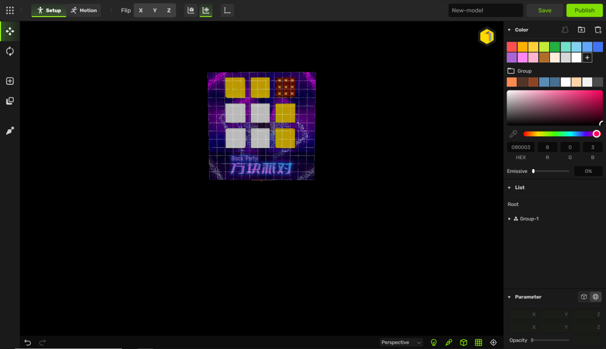Screen dimensions: 606x349
Task: Flip model along X axis
Action: [x=141, y=10]
